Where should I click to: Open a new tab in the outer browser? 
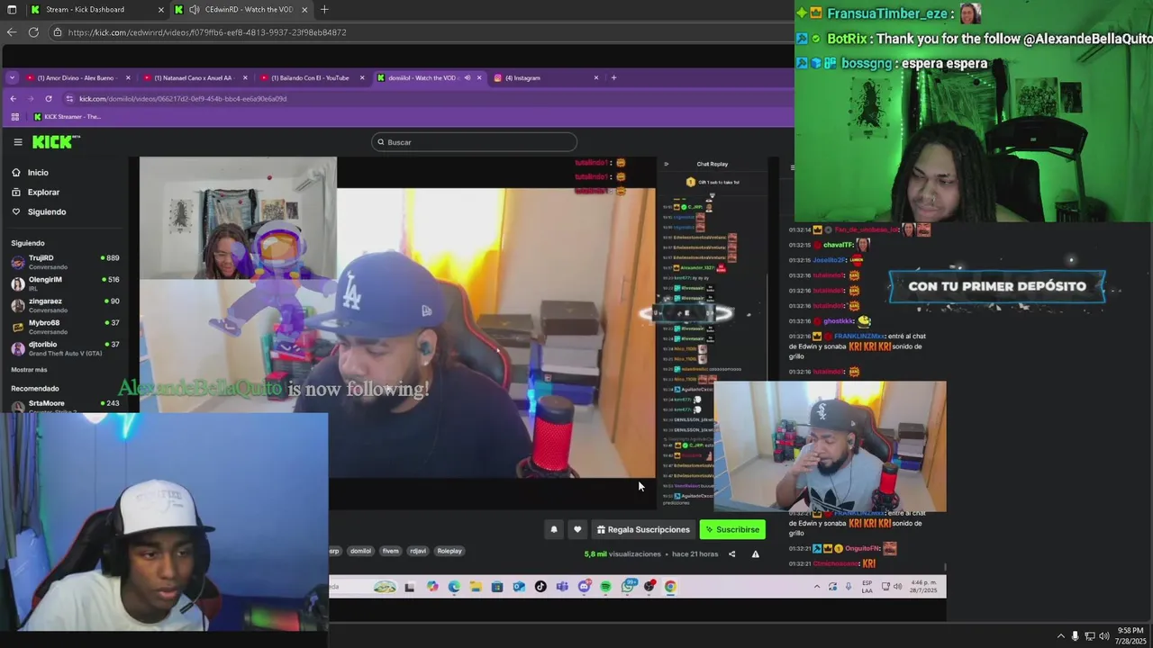point(324,9)
